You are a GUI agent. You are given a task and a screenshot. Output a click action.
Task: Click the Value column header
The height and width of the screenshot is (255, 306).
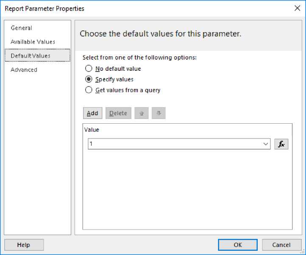(x=92, y=129)
